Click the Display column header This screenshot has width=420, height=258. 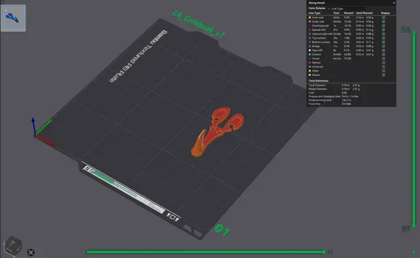[385, 13]
